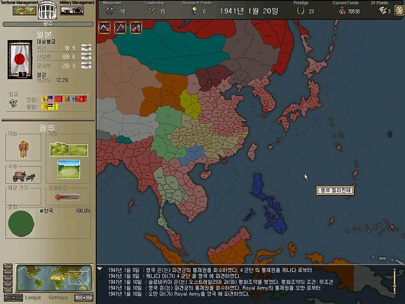Click the red crescent flag in 전쟁 row
This screenshot has width=405, height=304.
(x=58, y=99)
